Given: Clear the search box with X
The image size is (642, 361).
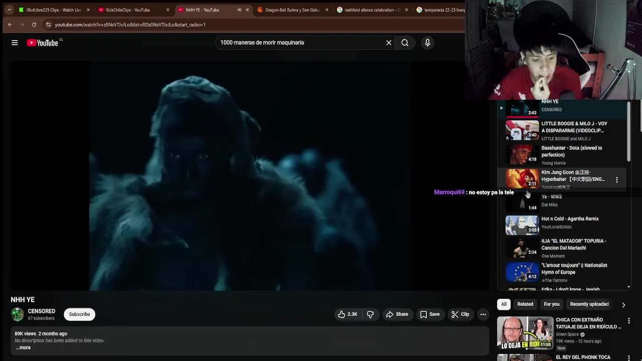Looking at the screenshot, I should tap(389, 43).
